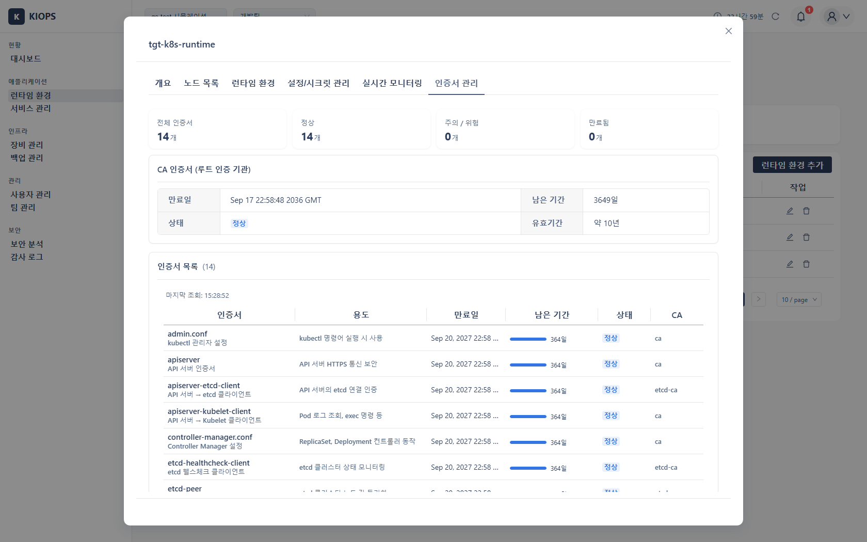Viewport: 867px width, 542px height.
Task: Click etcd-ca in apiserver-etcd-client row
Action: tap(666, 390)
